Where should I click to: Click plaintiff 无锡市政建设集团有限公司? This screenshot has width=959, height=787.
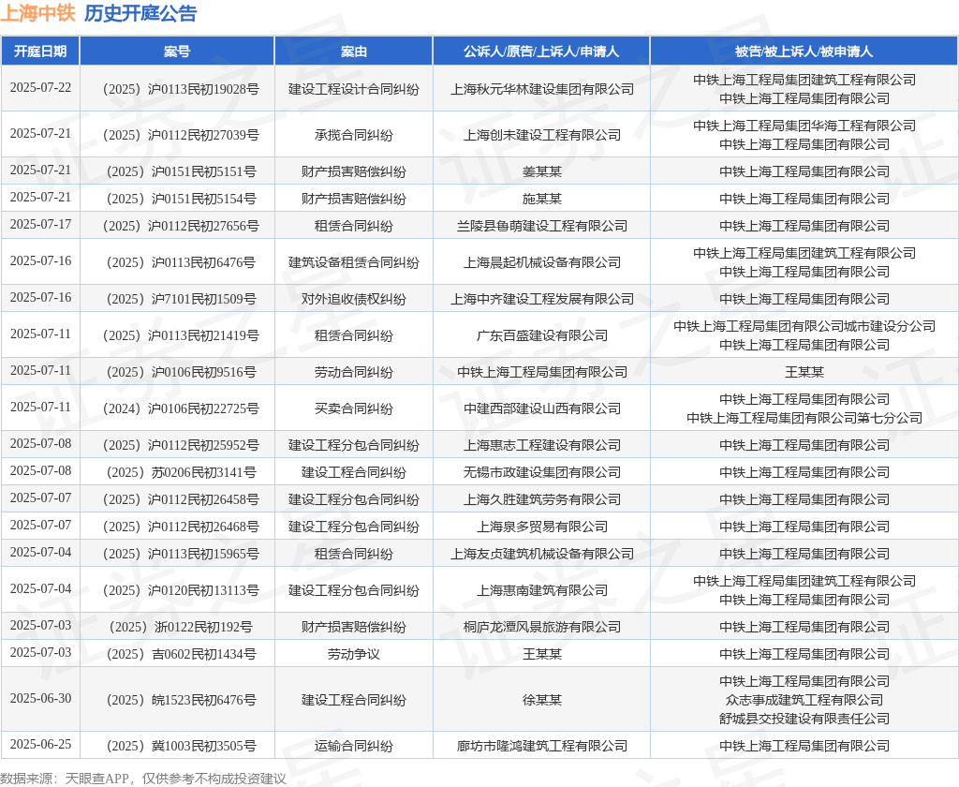542,472
